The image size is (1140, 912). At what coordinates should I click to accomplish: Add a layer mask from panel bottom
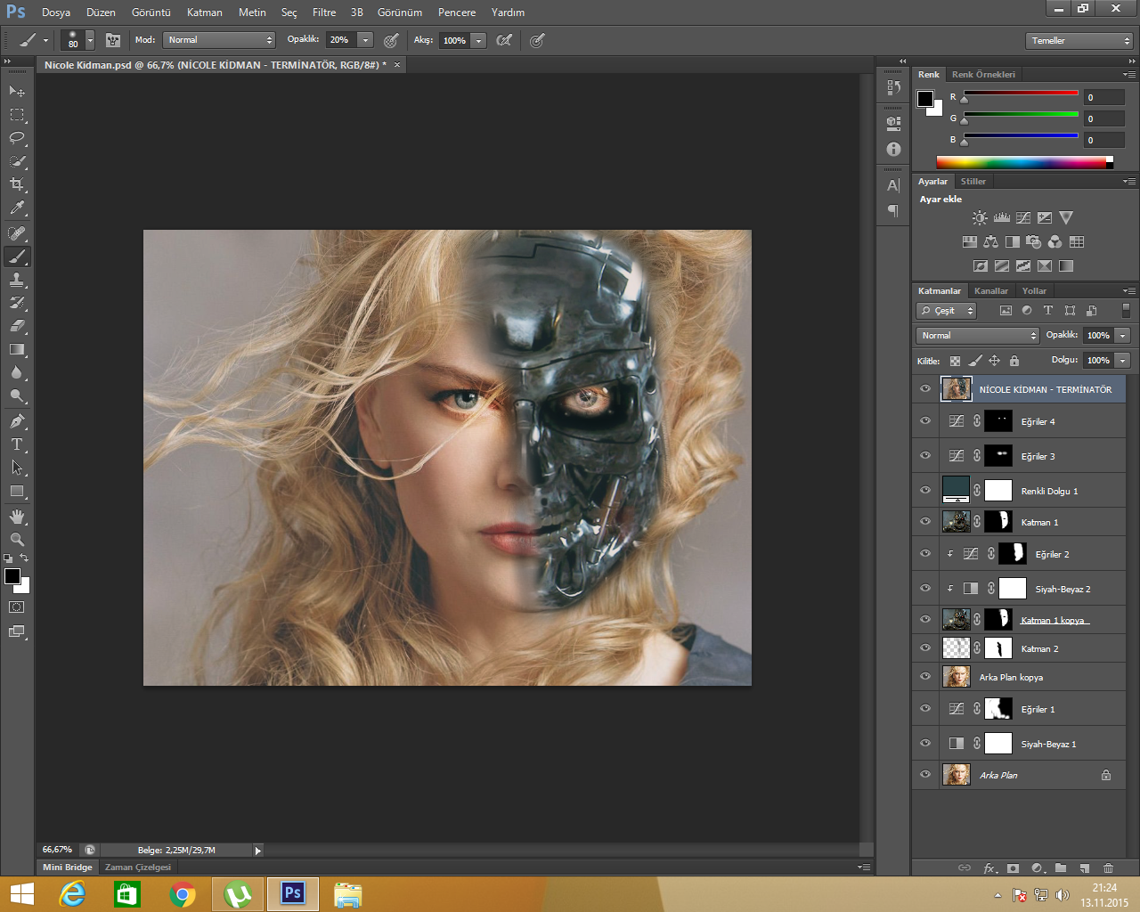coord(1013,867)
